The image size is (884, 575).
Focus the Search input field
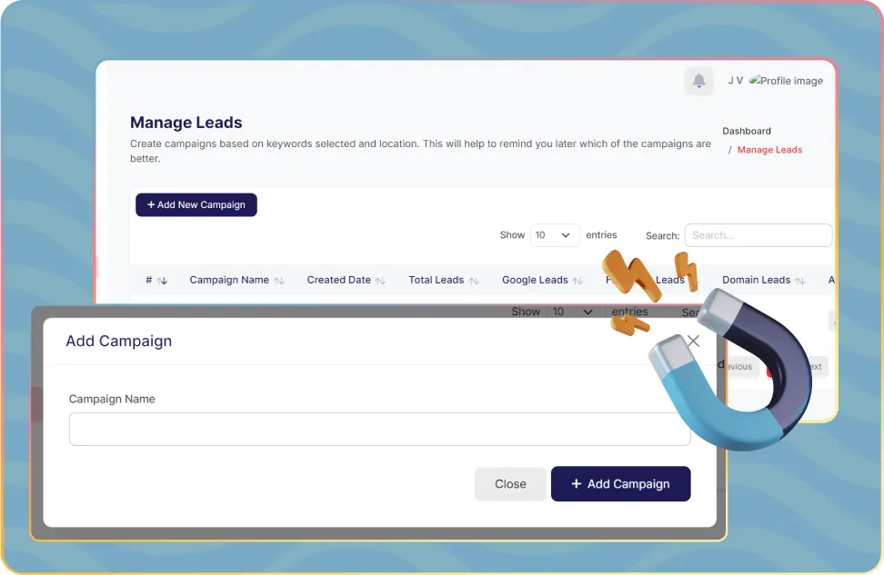tap(758, 235)
